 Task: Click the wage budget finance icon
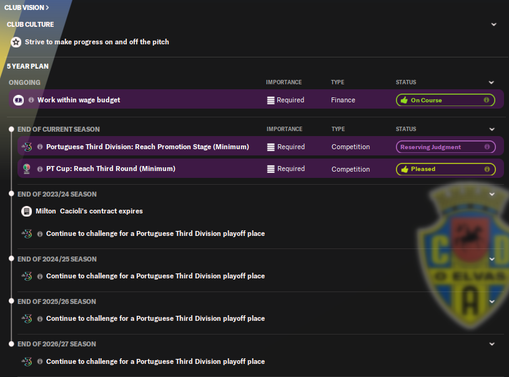(19, 100)
